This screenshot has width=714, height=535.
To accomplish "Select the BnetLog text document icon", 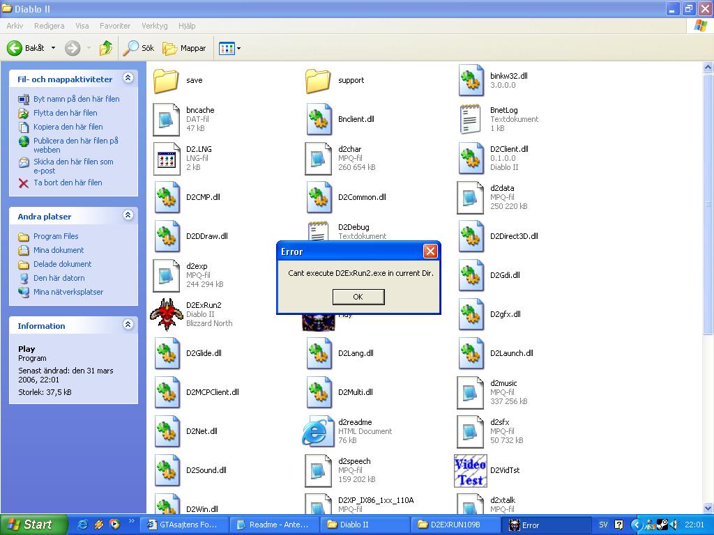I will coord(471,119).
